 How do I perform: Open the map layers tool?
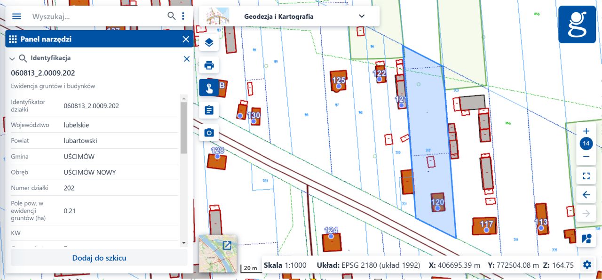[209, 42]
